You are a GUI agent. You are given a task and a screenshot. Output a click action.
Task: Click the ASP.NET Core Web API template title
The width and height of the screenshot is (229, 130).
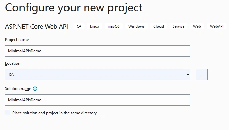[x=37, y=27]
